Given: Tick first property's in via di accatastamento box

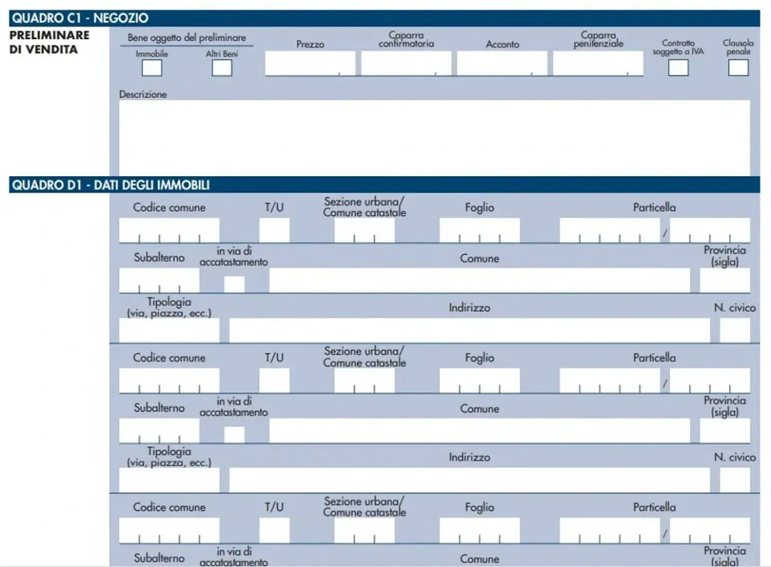Looking at the screenshot, I should [235, 284].
